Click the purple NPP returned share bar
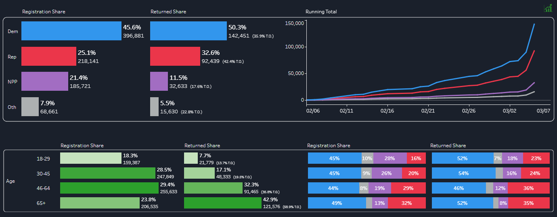 pyautogui.click(x=159, y=81)
